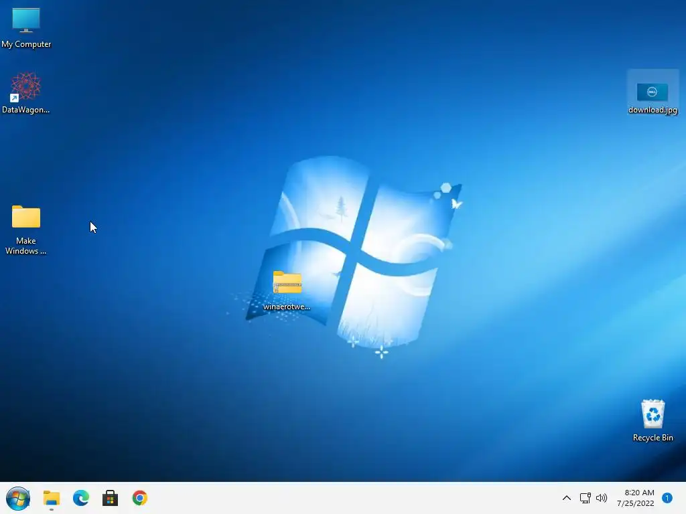686x514 pixels.
Task: Open Microsoft Store from taskbar
Action: [111, 498]
